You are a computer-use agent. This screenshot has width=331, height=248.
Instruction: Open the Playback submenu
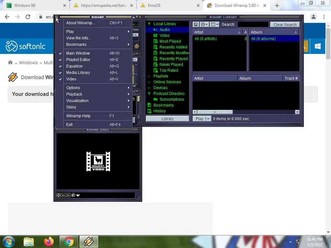pos(94,94)
